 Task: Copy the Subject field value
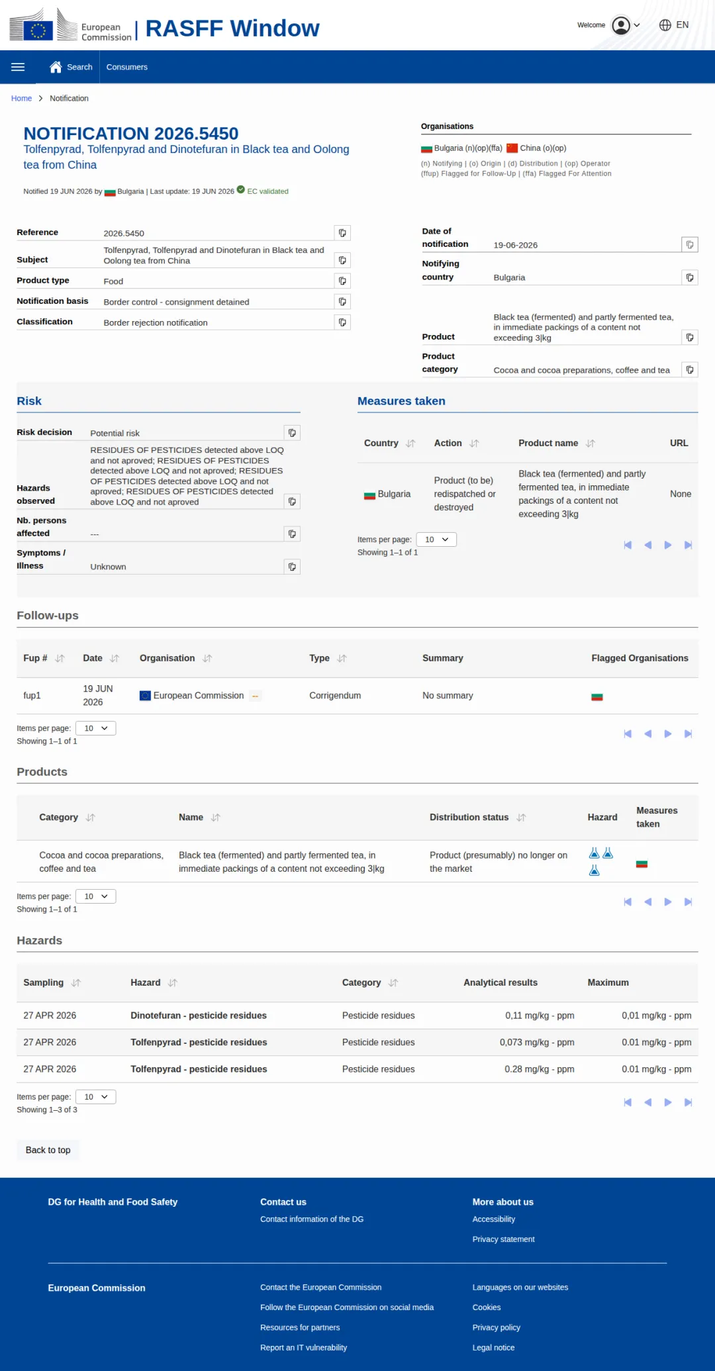coord(342,260)
